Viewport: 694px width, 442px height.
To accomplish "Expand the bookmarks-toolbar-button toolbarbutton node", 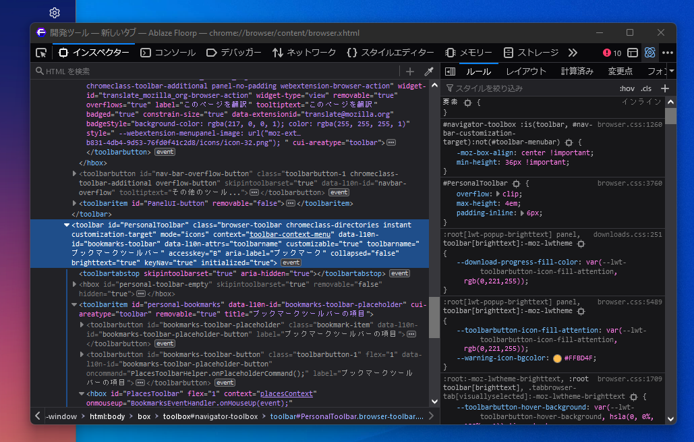I will point(82,354).
